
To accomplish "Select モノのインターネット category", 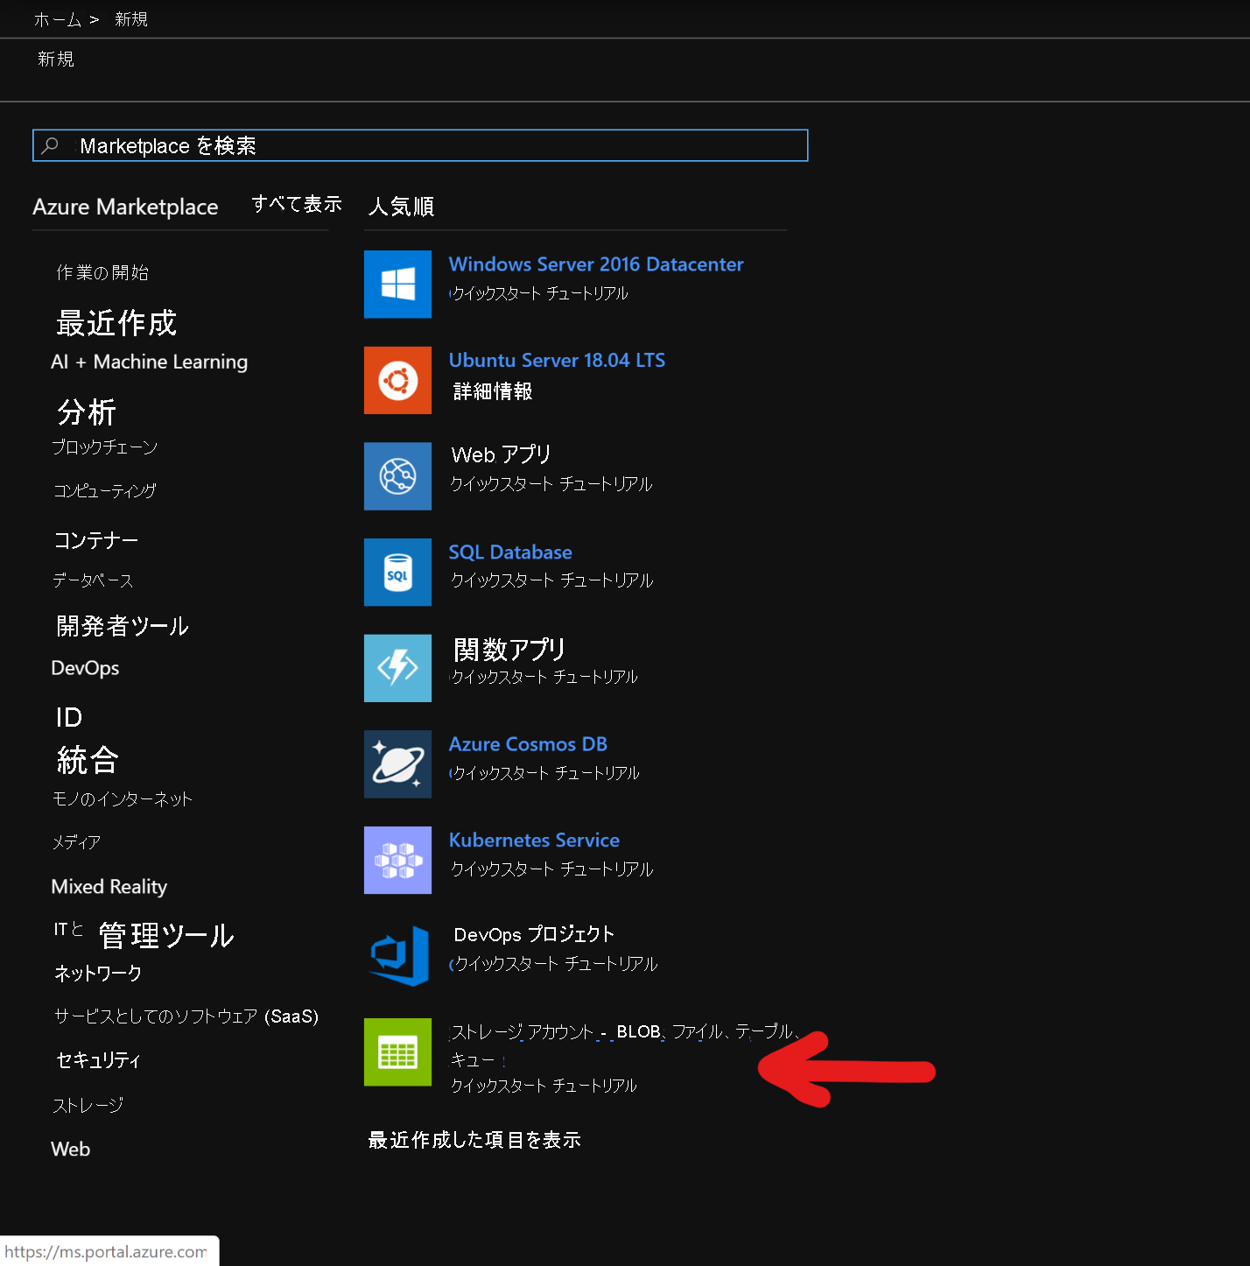I will (x=123, y=798).
